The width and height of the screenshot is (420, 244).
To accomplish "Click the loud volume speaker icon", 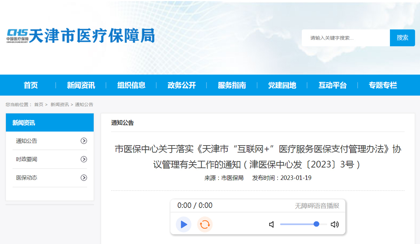I will point(335,224).
